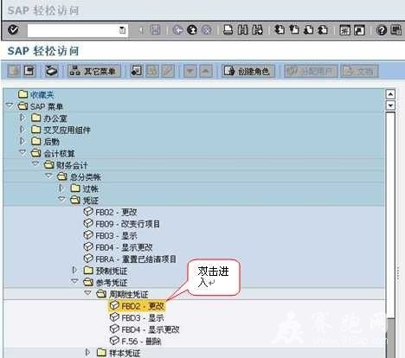Expand the 办公室 folder node
The image size is (405, 358).
pyautogui.click(x=22, y=118)
